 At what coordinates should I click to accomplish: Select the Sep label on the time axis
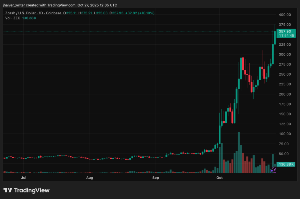point(156,178)
